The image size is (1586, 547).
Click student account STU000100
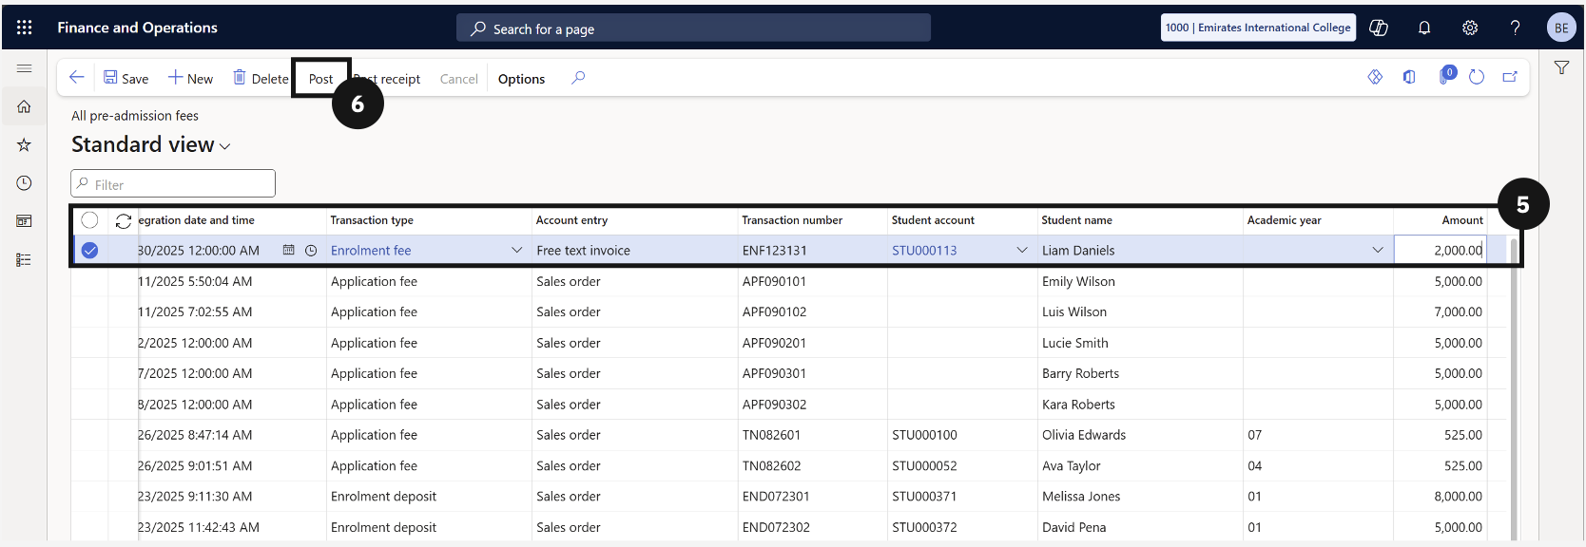(x=924, y=435)
